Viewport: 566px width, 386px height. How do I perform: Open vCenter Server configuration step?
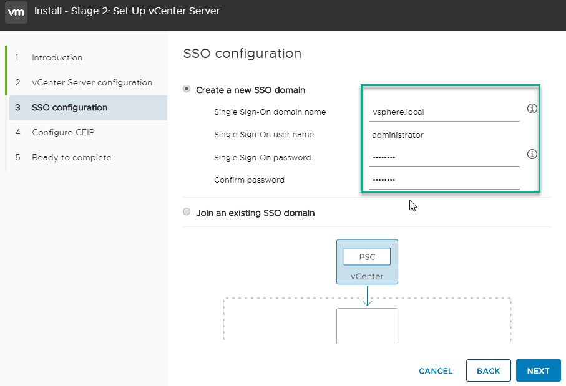coord(92,82)
